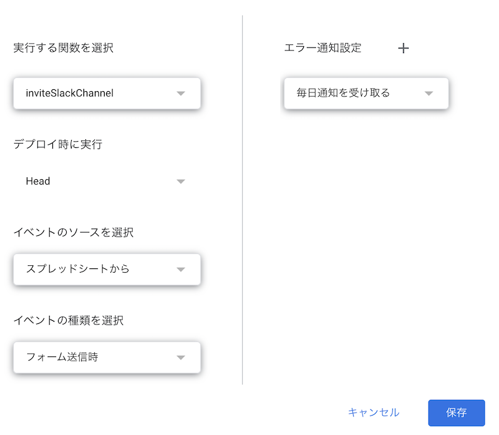The height and width of the screenshot is (435, 499).
Task: Click the vertical divider between the panels
Action: coord(243,200)
